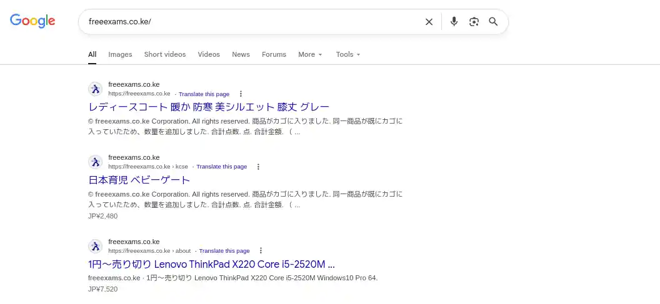Viewport: 660px width, 304px height.
Task: Click favicon of the レディースコート result
Action: pos(95,89)
